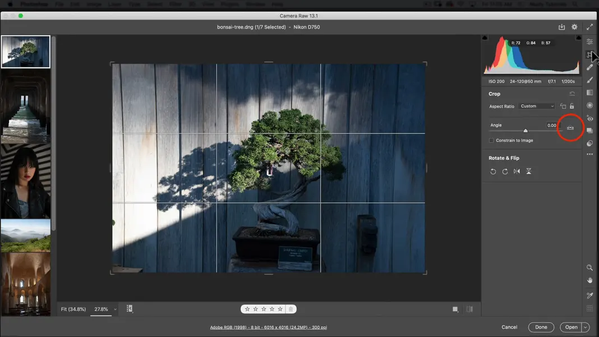Image resolution: width=599 pixels, height=337 pixels.
Task: Select the woman portrait filmstrip thumbnail
Action: (26, 182)
